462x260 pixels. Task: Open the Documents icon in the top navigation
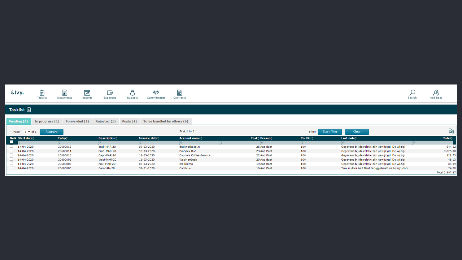pos(65,93)
